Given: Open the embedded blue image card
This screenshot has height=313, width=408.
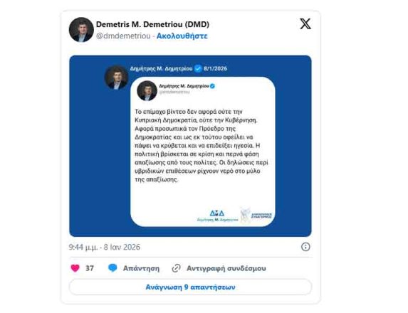Looking at the screenshot, I should point(190,146).
